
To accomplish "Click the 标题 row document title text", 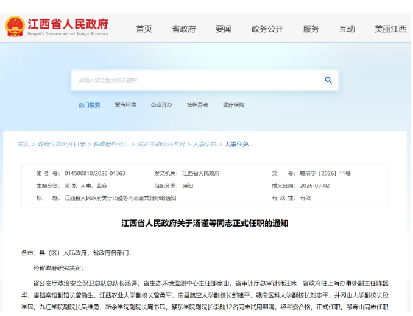I will coord(121,197).
